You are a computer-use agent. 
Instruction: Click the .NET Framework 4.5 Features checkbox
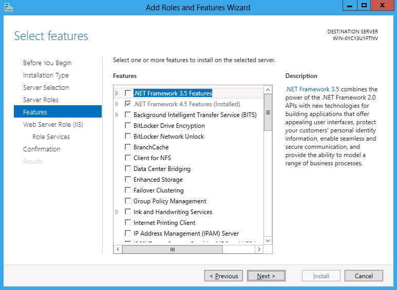point(128,104)
